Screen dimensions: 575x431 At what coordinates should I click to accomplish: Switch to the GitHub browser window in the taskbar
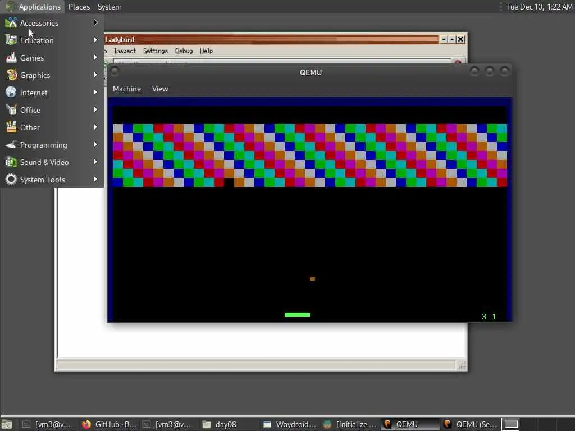(109, 424)
